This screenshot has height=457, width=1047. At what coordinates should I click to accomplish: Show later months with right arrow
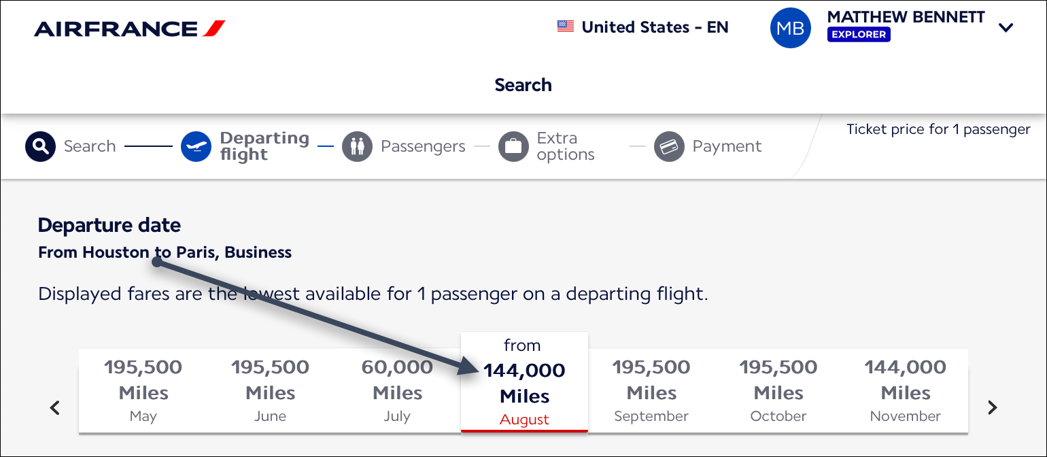pyautogui.click(x=993, y=407)
